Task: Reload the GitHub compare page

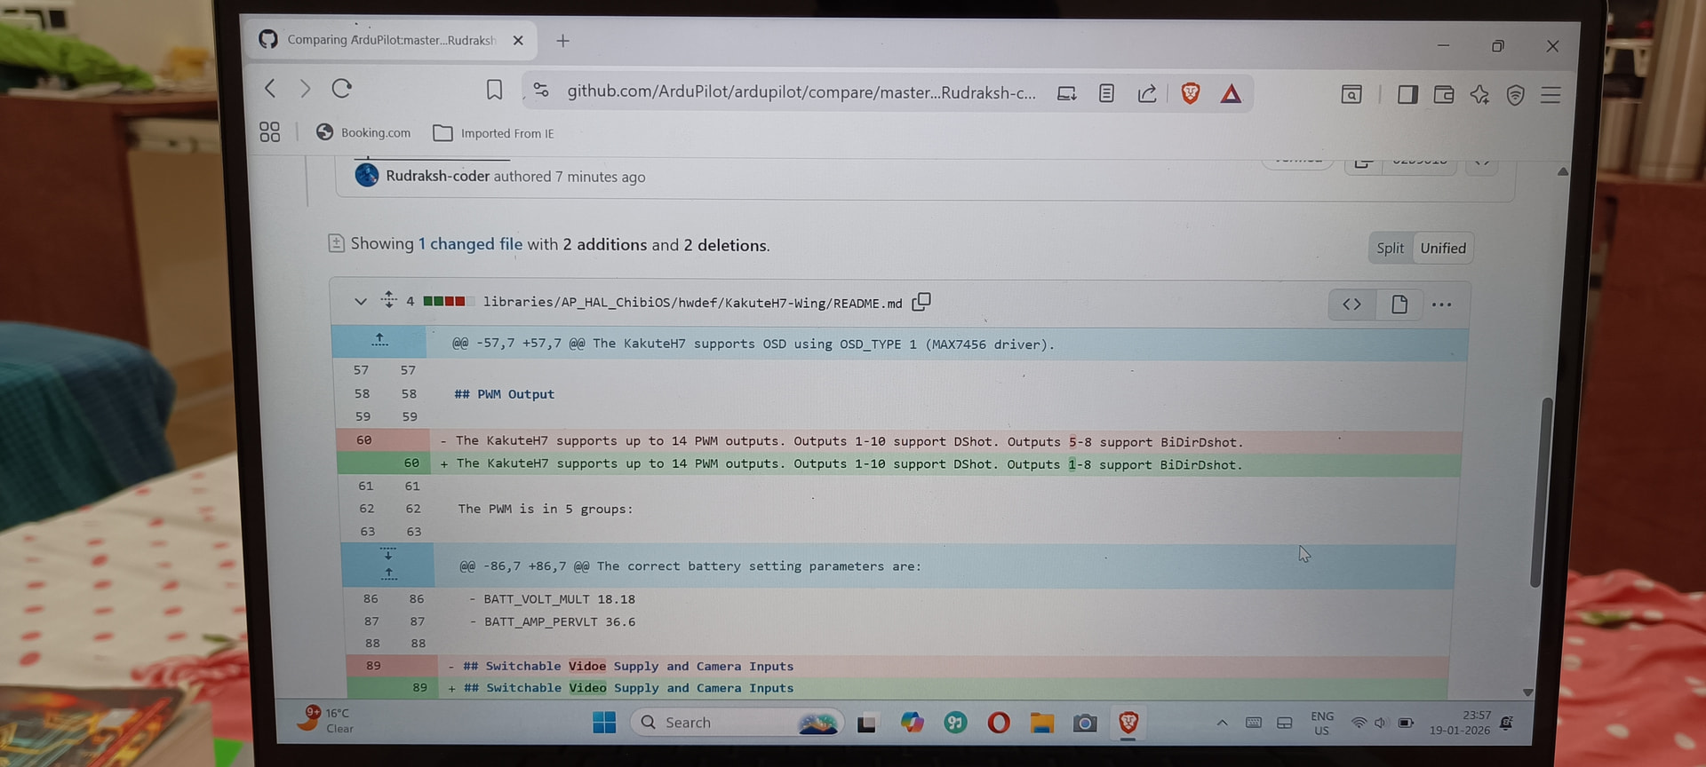Action: (x=342, y=89)
